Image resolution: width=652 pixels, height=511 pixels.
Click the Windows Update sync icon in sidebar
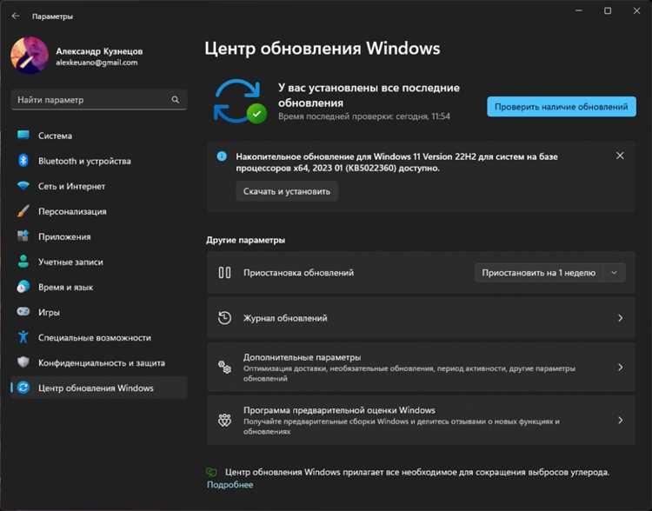[x=23, y=388]
